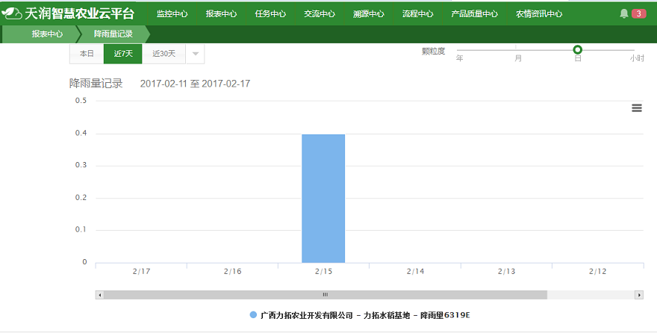This screenshot has width=657, height=333.
Task: Click the 降雨量记录 breadcrumb
Action: (113, 34)
